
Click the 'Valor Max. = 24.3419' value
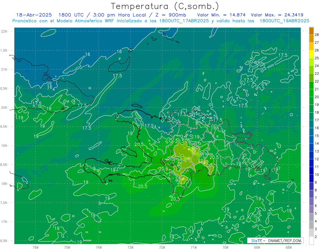(277, 15)
